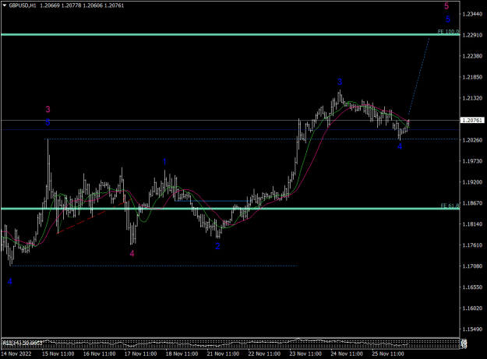Click the GBPUSD,H1 chart title

(22, 5)
